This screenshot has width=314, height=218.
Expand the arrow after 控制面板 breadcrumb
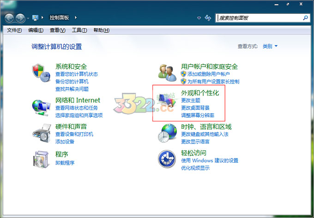click(76, 18)
